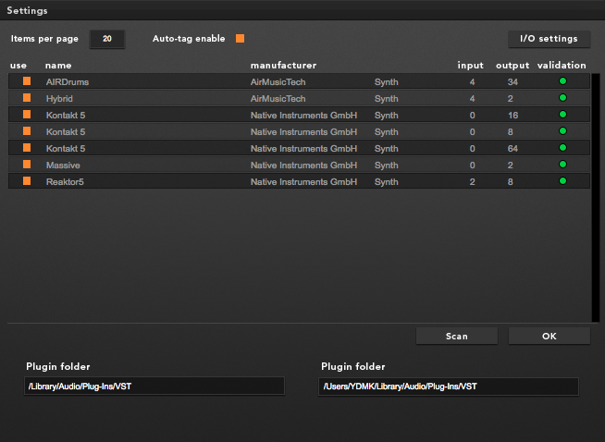Click the green validation dot for Massive
605x442 pixels.
tap(562, 165)
